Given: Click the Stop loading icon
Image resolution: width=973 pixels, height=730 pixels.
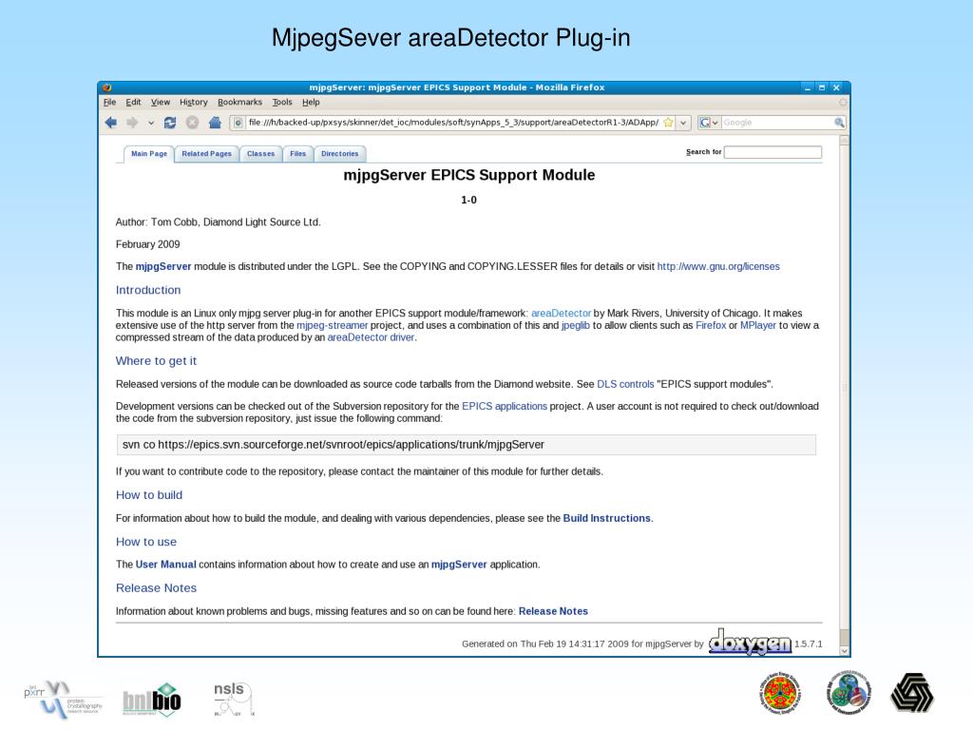Looking at the screenshot, I should pos(192,123).
